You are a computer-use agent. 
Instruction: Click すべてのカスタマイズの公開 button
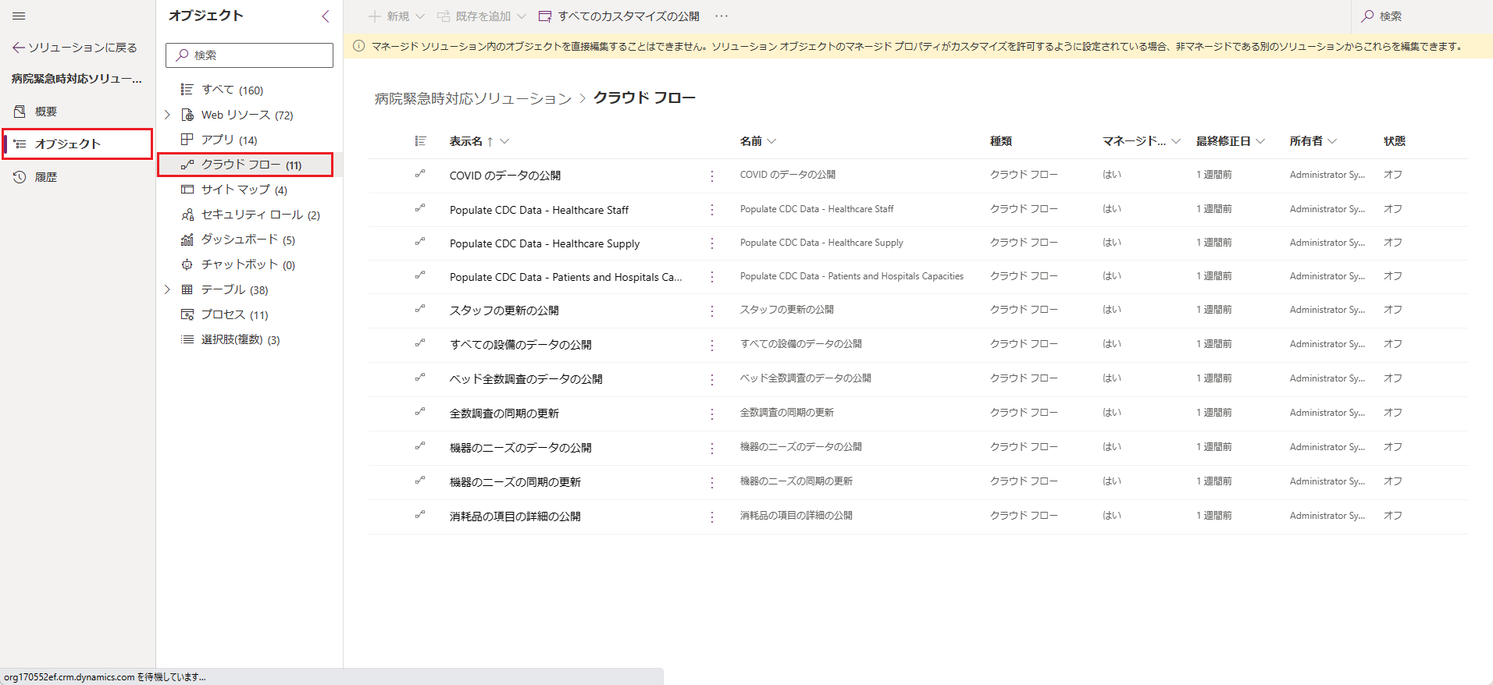coord(619,16)
